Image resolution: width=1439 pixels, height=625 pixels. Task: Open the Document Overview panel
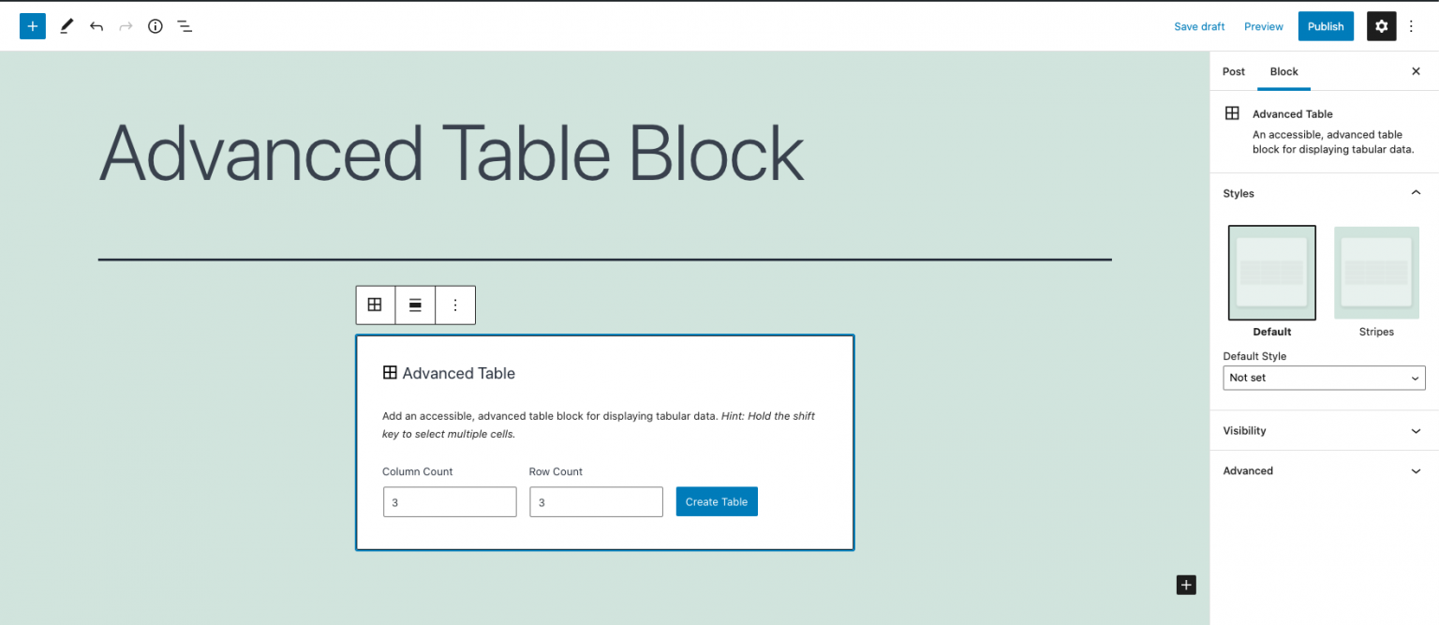pyautogui.click(x=185, y=25)
